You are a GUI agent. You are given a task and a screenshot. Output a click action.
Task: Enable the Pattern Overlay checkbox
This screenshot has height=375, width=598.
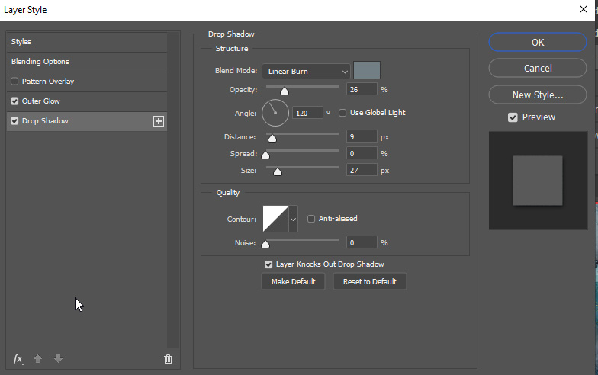14,81
